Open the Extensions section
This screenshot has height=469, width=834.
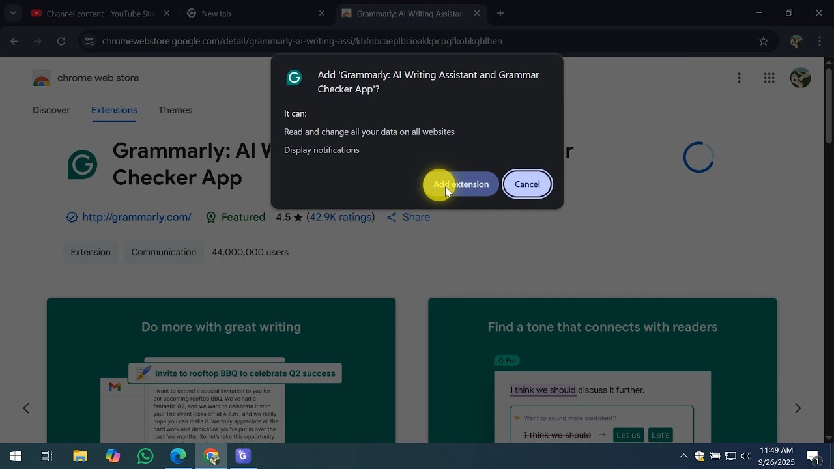coord(114,110)
